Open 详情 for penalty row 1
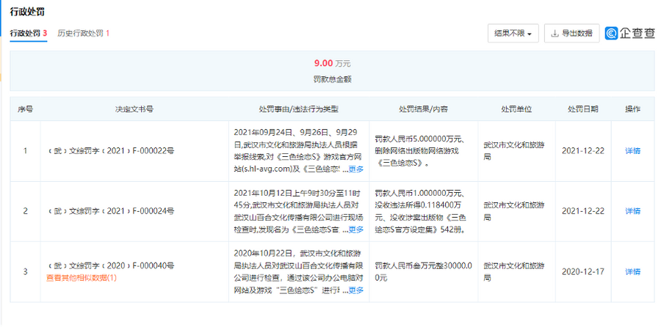 (632, 150)
